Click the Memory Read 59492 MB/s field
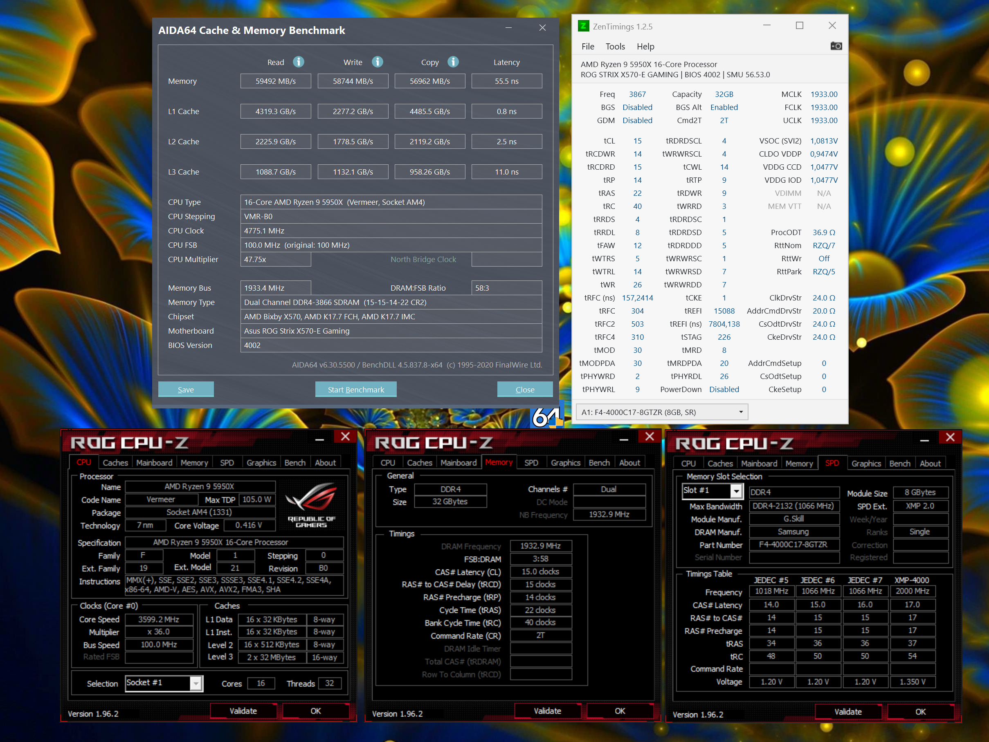The width and height of the screenshot is (989, 742). coord(275,81)
